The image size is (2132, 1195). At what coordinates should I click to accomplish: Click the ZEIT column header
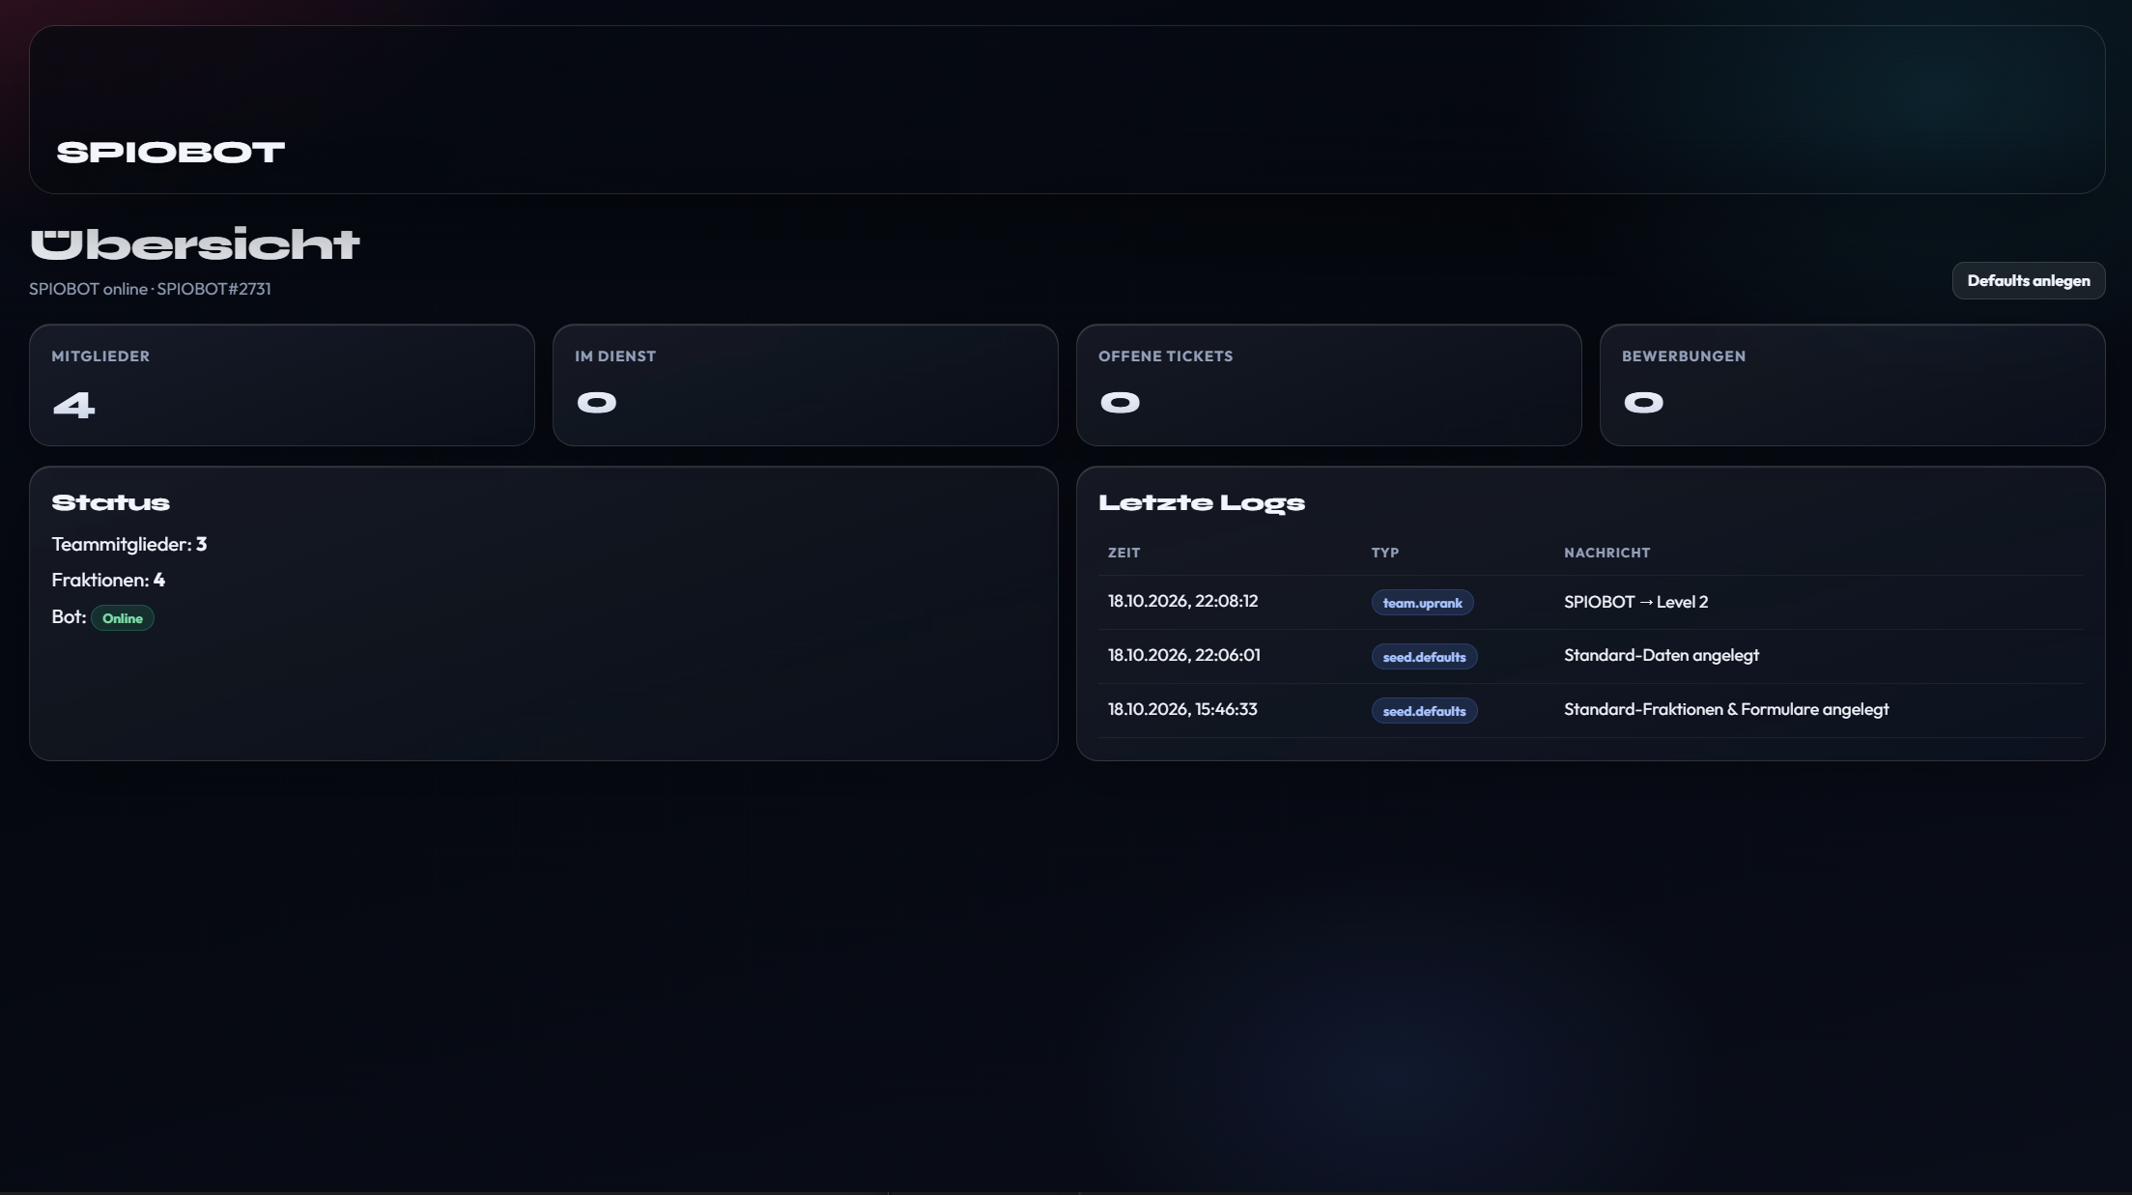[x=1123, y=553]
